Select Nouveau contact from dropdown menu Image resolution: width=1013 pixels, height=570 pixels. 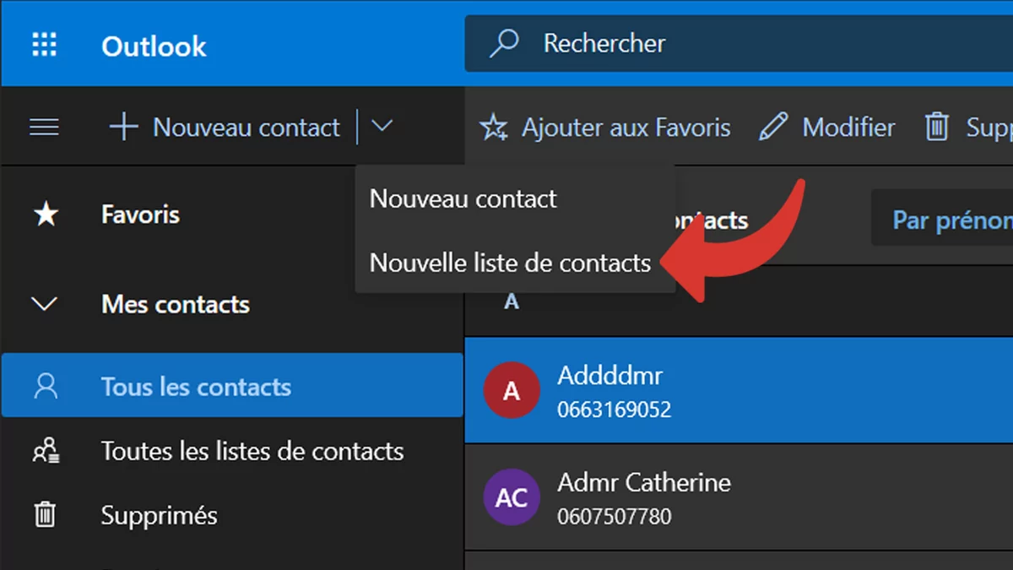click(x=463, y=199)
